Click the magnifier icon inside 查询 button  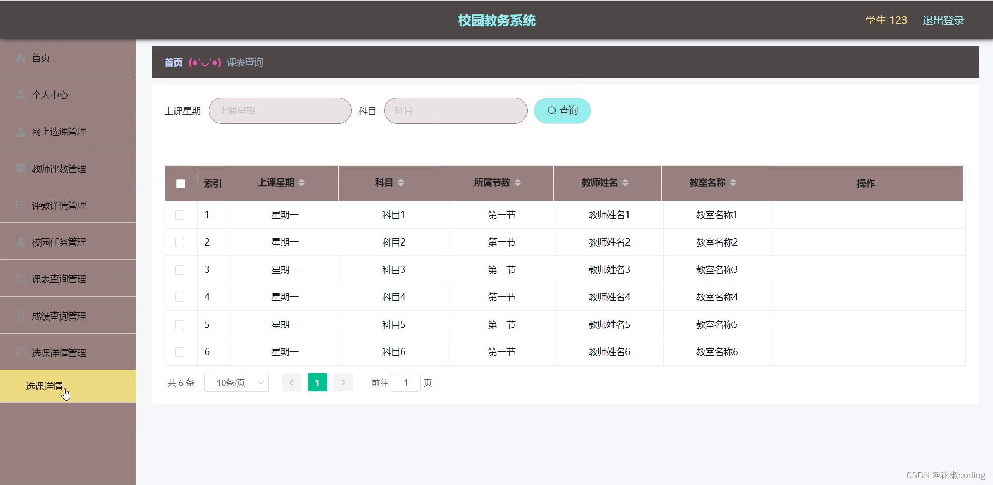click(551, 110)
